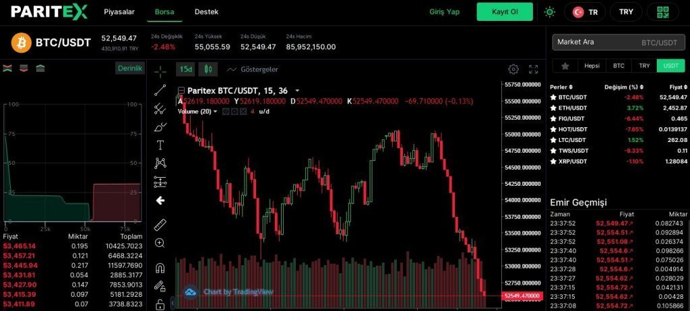Image resolution: width=690 pixels, height=311 pixels.
Task: Select the crosshair cursor tool
Action: 160,71
